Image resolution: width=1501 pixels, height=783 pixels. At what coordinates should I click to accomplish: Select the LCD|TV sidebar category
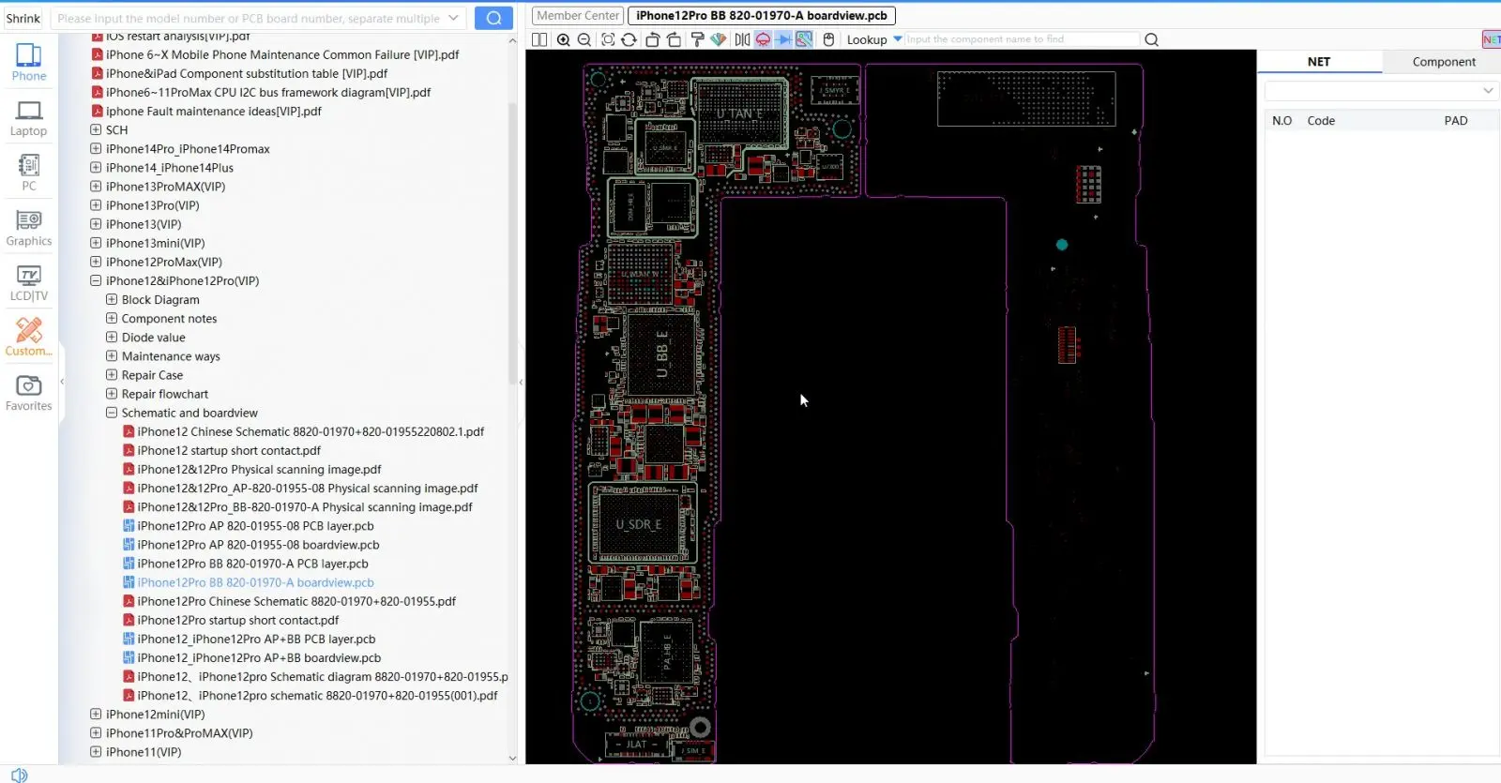(x=29, y=282)
